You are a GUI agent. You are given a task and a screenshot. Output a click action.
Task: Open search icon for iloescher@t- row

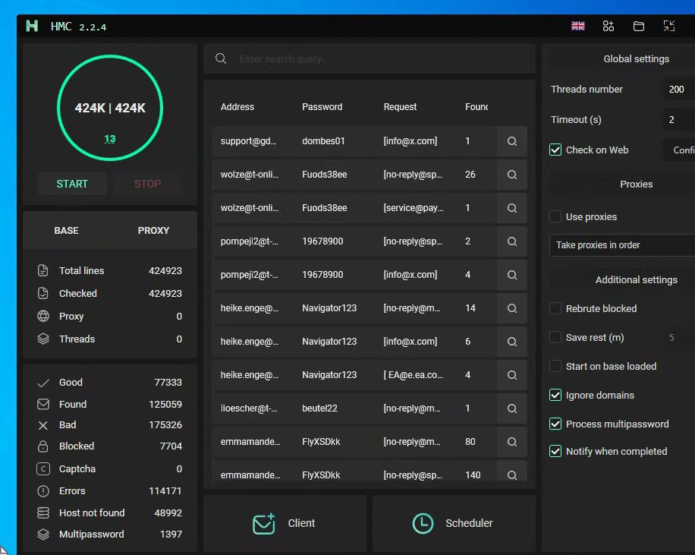[x=512, y=408]
